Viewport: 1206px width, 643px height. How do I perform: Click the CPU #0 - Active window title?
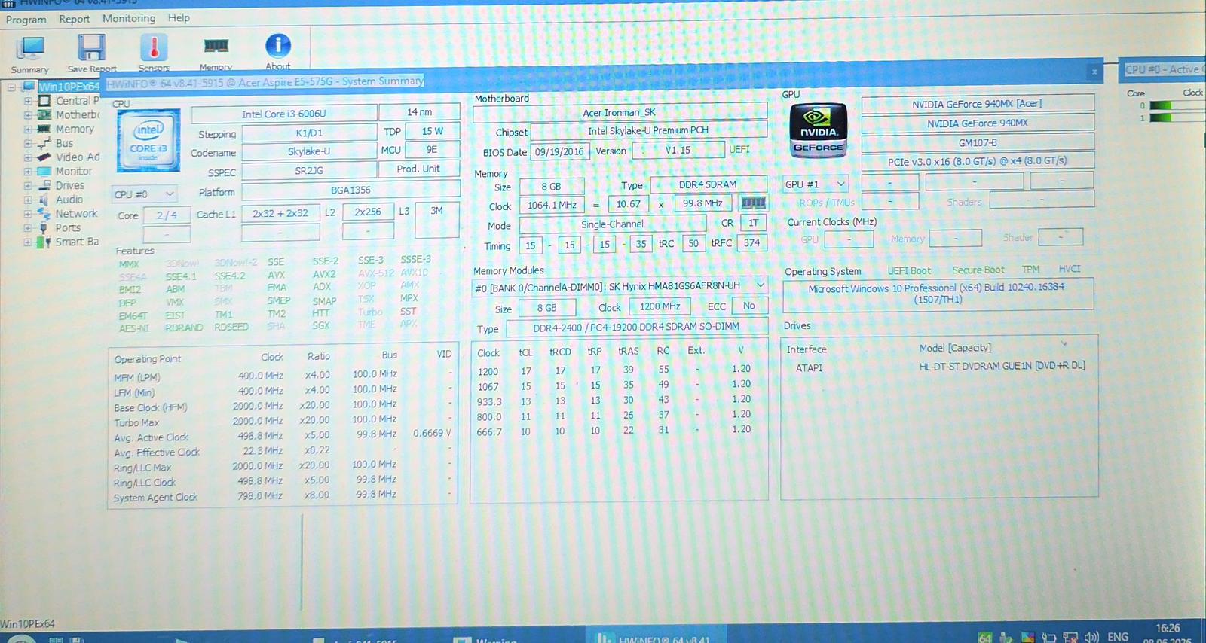1163,69
